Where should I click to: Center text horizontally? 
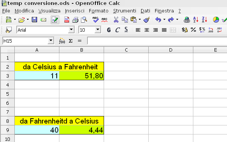[147, 30]
